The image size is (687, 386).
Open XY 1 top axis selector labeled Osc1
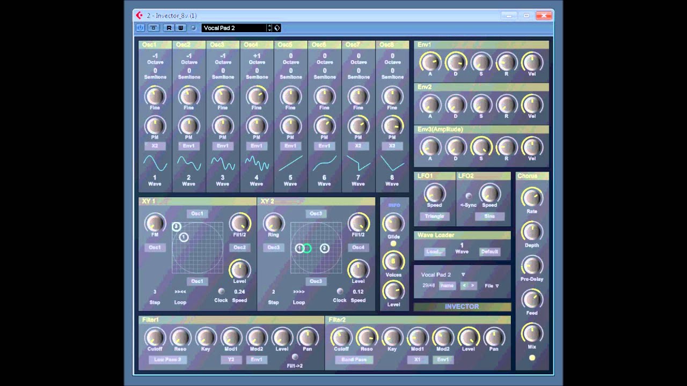click(x=197, y=213)
